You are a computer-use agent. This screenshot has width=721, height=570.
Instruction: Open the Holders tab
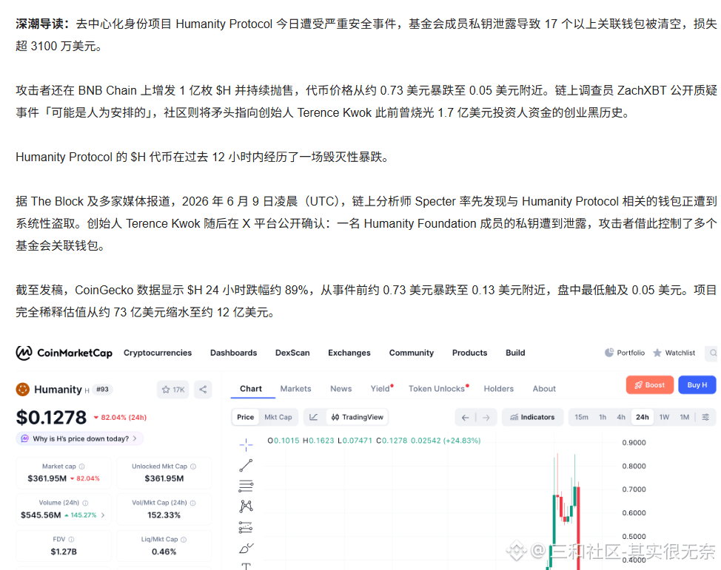click(x=498, y=389)
